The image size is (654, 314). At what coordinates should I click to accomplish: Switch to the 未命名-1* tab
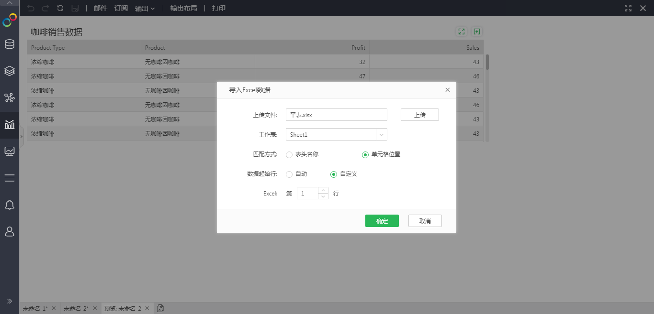point(35,308)
